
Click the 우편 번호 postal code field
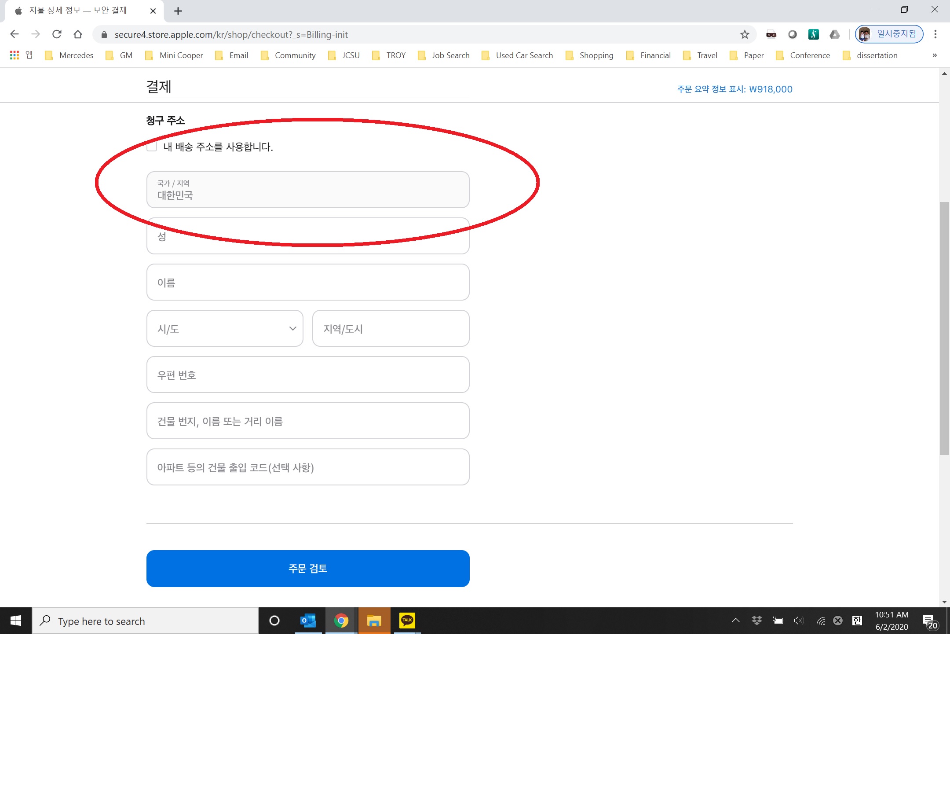[x=308, y=375]
